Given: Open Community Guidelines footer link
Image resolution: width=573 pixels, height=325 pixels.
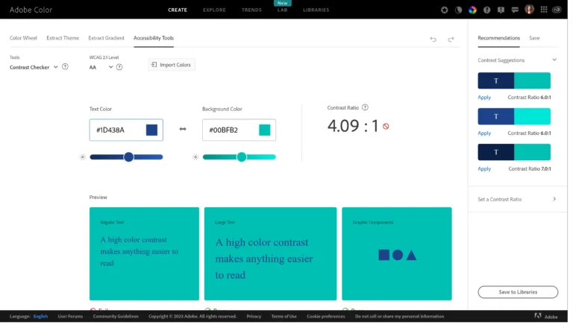Looking at the screenshot, I should 116,318.
